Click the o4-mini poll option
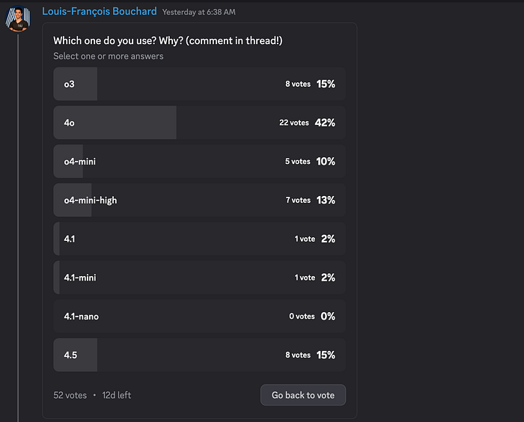The height and width of the screenshot is (422, 524). click(x=199, y=162)
